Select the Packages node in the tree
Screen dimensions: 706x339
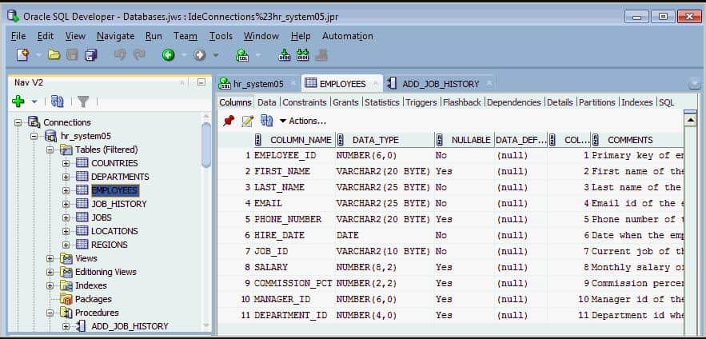[94, 299]
